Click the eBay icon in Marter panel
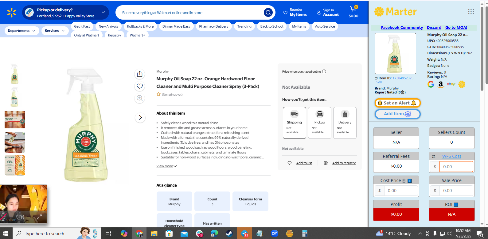Viewport: 488px width, 239px height. (451, 84)
